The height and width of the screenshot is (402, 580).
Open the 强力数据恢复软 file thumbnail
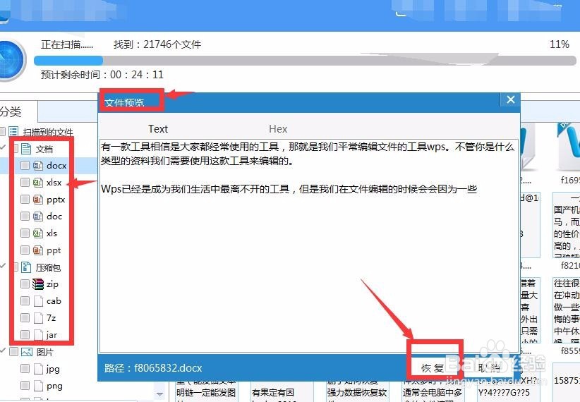click(x=357, y=391)
